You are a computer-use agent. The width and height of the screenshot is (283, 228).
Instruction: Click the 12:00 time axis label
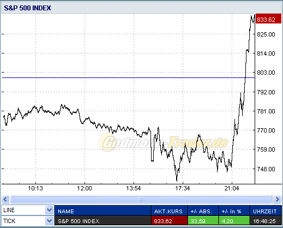[x=85, y=188]
